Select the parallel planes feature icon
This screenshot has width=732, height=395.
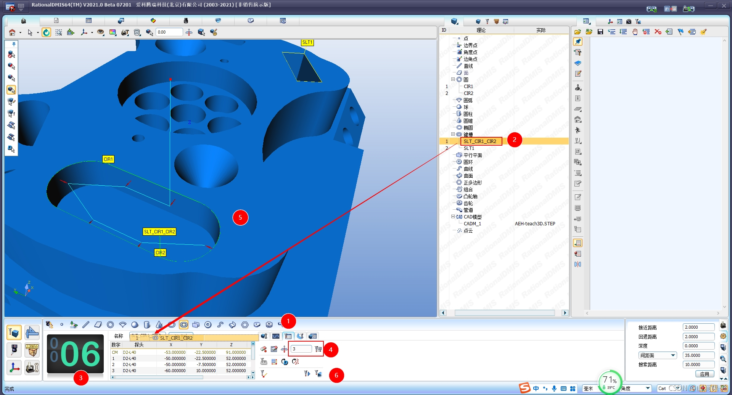[196, 324]
